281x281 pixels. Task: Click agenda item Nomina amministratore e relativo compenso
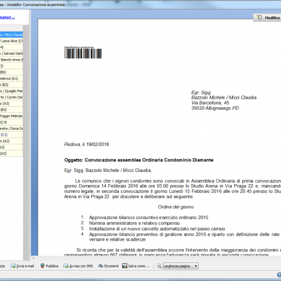pyautogui.click(x=134, y=223)
